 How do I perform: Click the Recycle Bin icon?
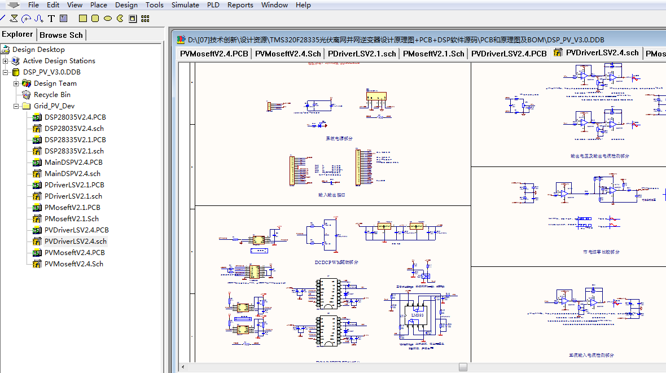click(27, 94)
